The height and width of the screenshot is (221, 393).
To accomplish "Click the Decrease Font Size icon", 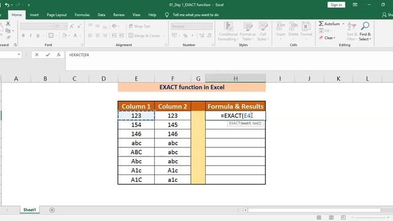I will tap(79, 26).
